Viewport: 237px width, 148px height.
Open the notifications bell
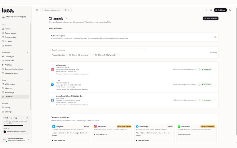pyautogui.click(x=211, y=10)
